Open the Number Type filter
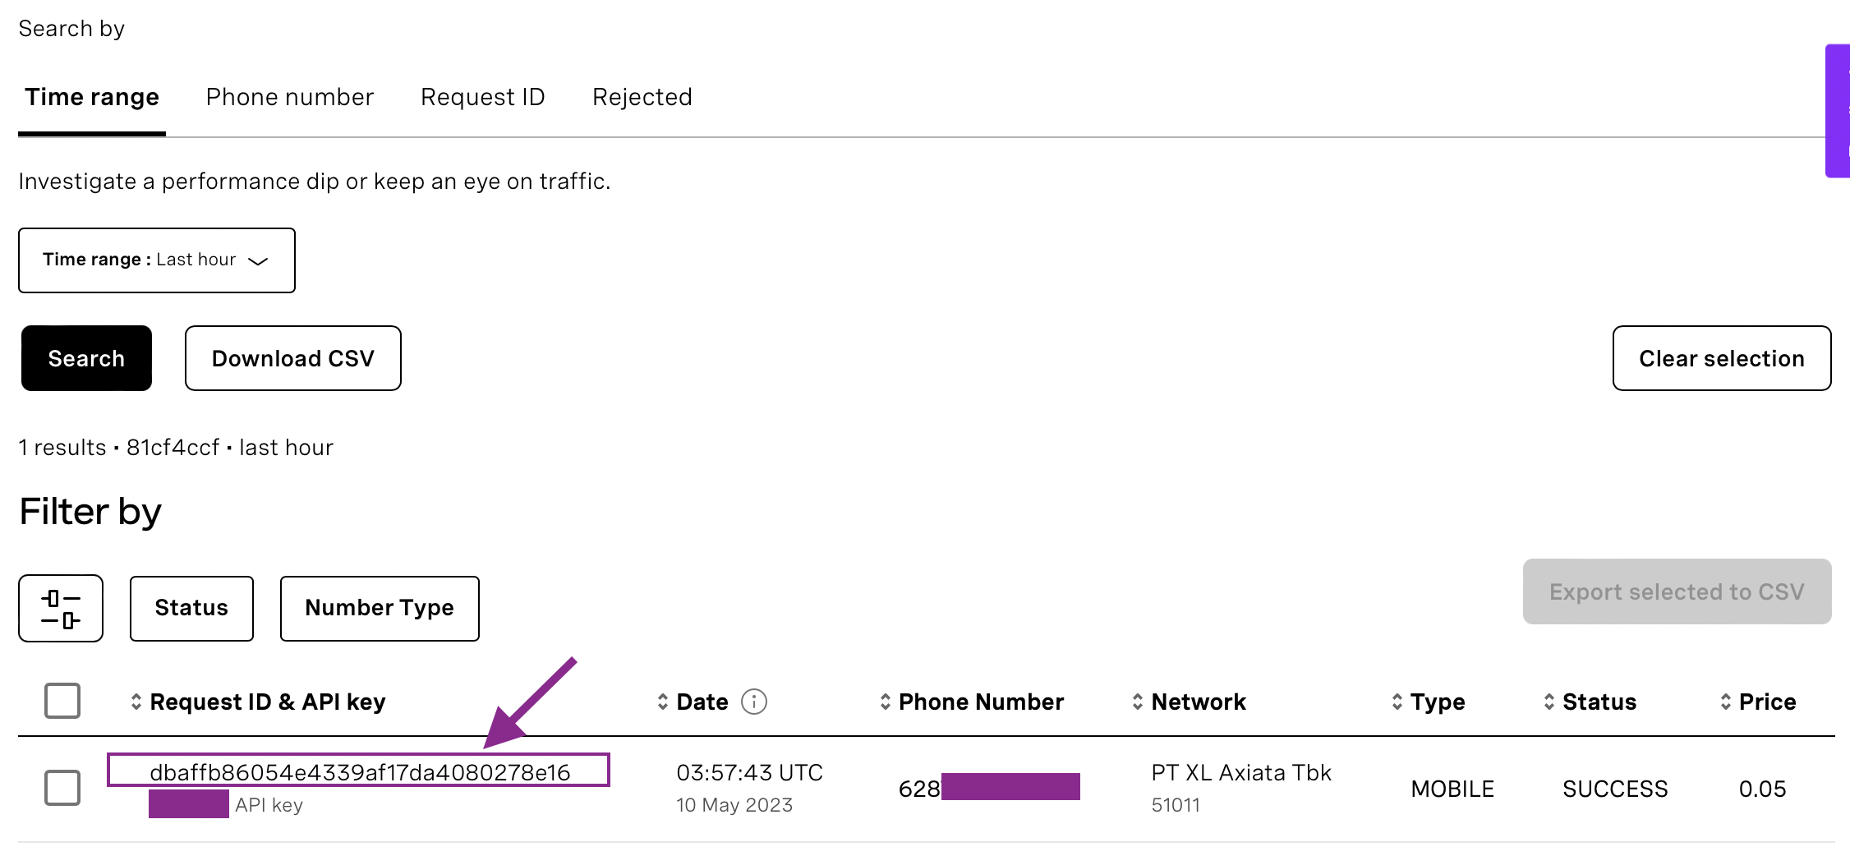 380,609
